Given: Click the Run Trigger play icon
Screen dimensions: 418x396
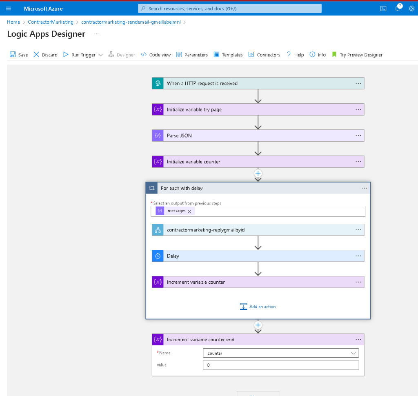Looking at the screenshot, I should [66, 54].
